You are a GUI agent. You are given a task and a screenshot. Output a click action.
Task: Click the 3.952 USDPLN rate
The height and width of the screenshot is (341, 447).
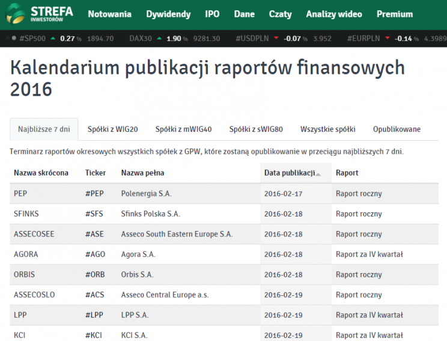323,38
